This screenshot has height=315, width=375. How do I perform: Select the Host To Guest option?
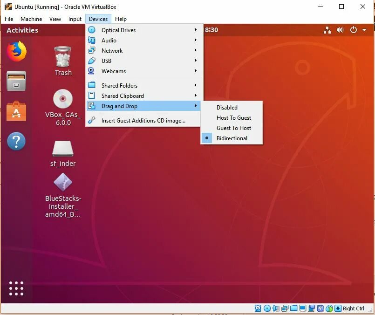point(232,118)
